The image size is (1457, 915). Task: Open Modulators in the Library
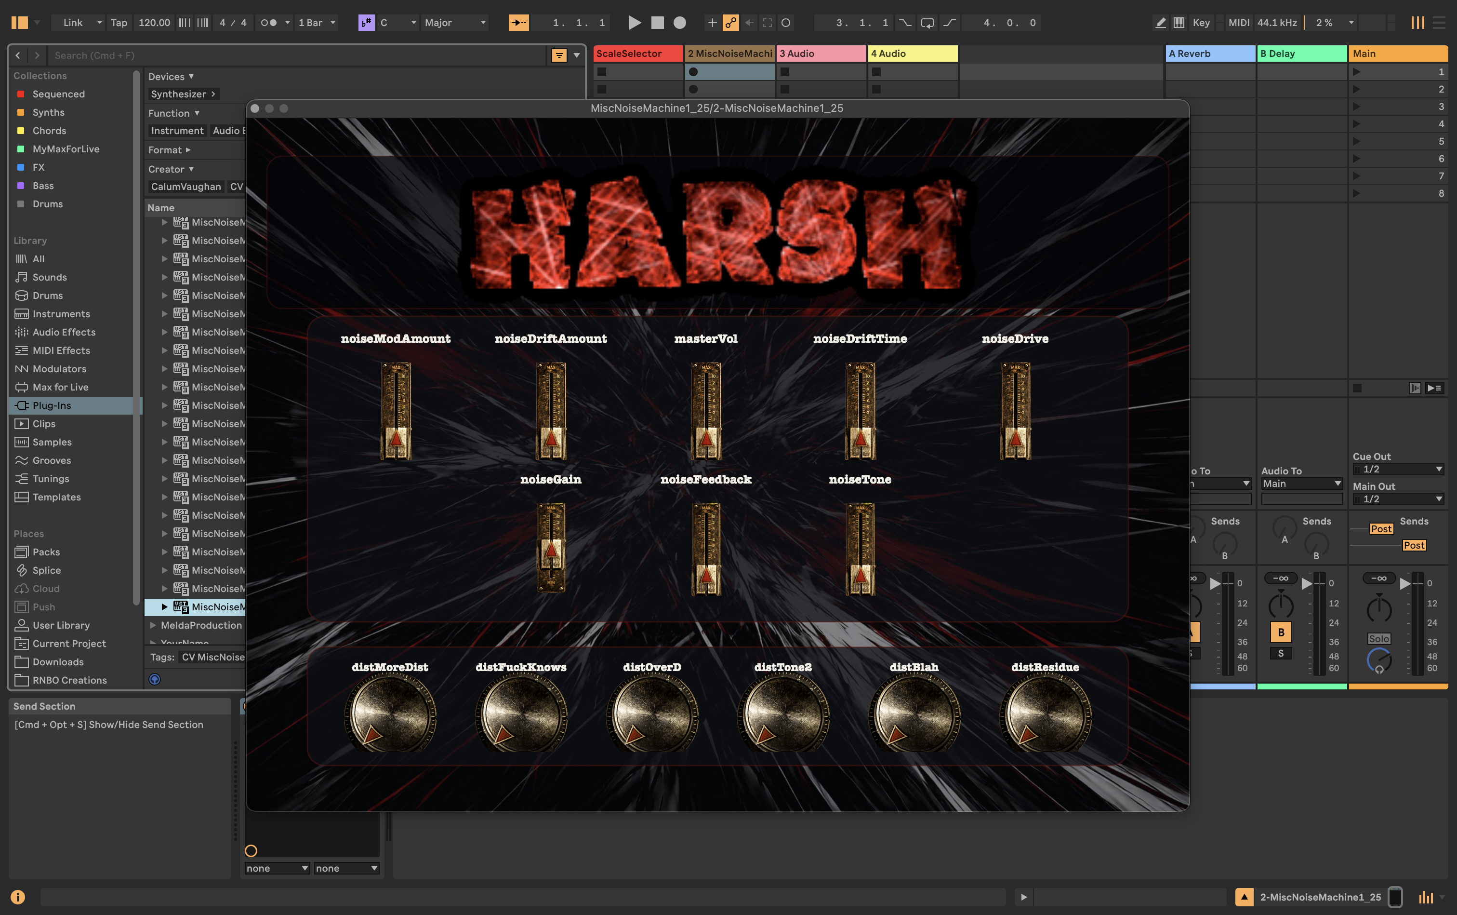59,368
